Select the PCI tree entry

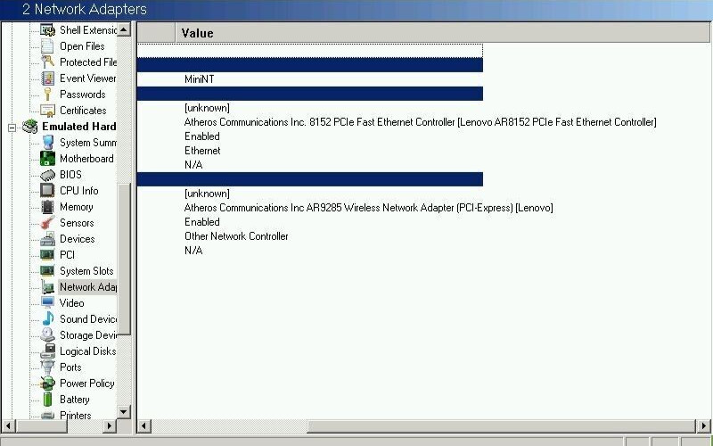67,255
